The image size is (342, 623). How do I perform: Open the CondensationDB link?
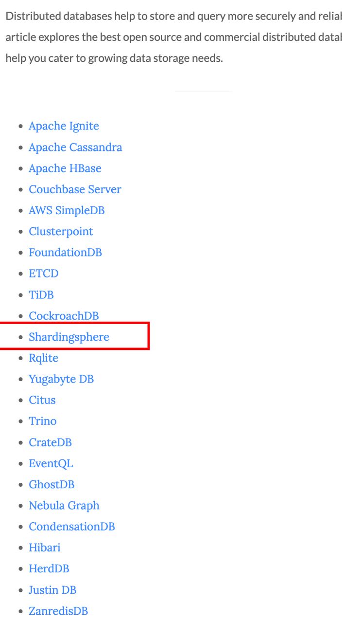71,527
